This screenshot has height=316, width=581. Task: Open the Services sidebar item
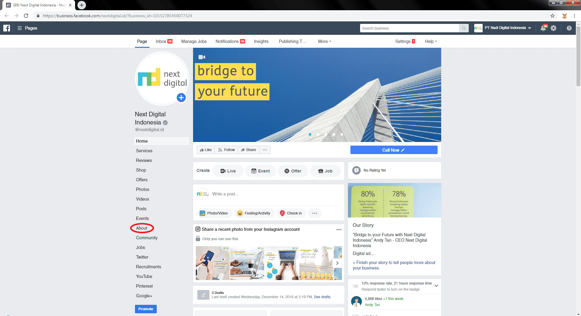pos(144,151)
